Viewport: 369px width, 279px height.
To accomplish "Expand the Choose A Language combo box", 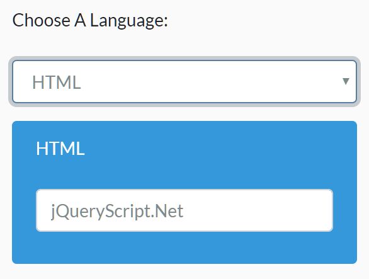I will pos(184,81).
